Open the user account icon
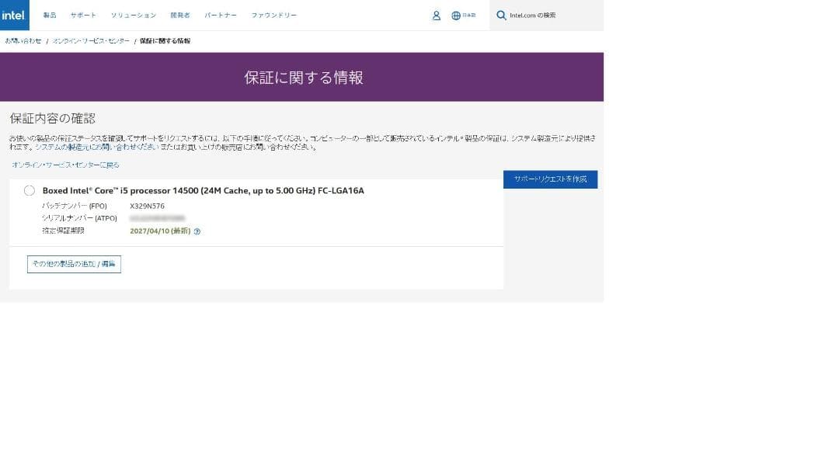This screenshot has width=839, height=472. coord(437,16)
